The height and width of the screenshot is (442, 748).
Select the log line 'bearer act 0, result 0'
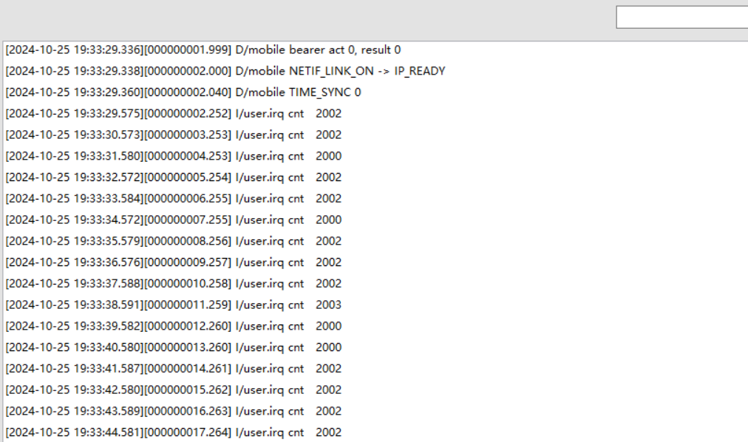click(203, 50)
